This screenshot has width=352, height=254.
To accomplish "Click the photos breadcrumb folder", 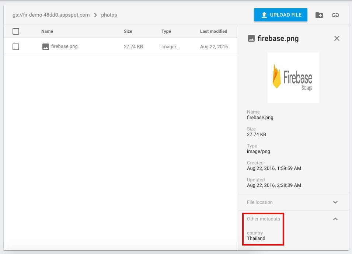I will click(109, 15).
